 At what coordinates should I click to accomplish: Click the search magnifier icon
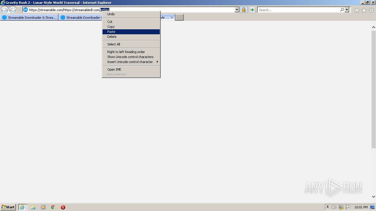[x=342, y=10]
